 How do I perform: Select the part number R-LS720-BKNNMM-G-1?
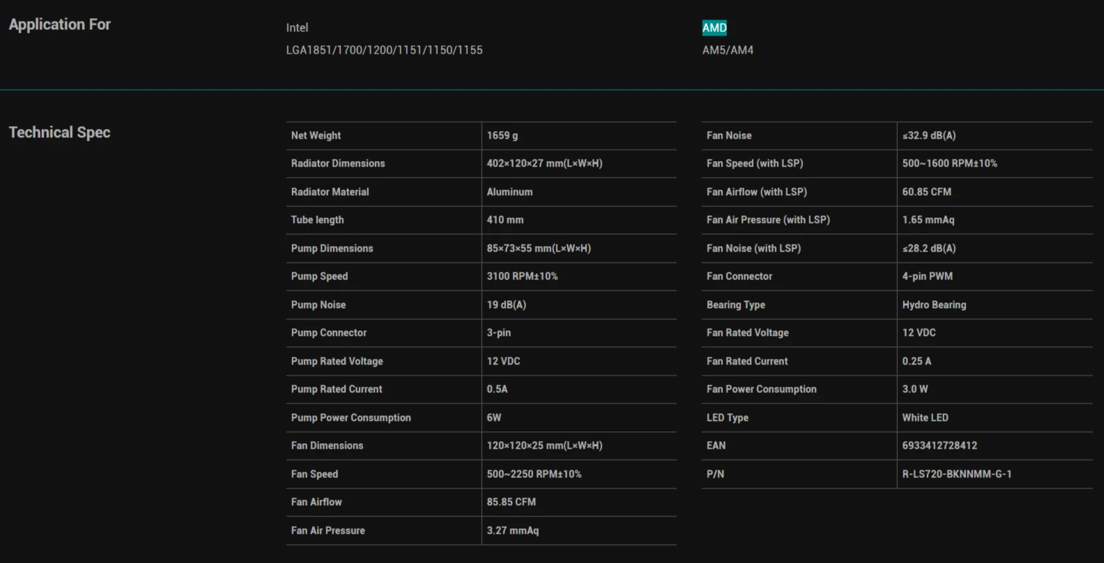tap(957, 475)
